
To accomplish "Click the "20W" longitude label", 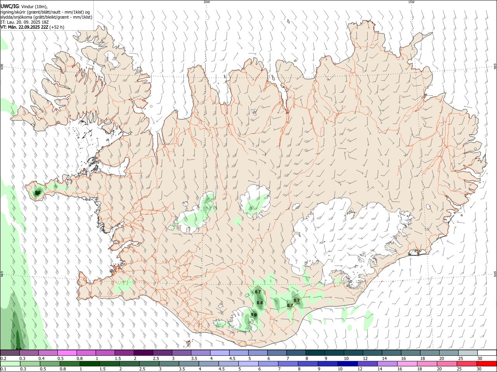I will click(x=207, y=2).
